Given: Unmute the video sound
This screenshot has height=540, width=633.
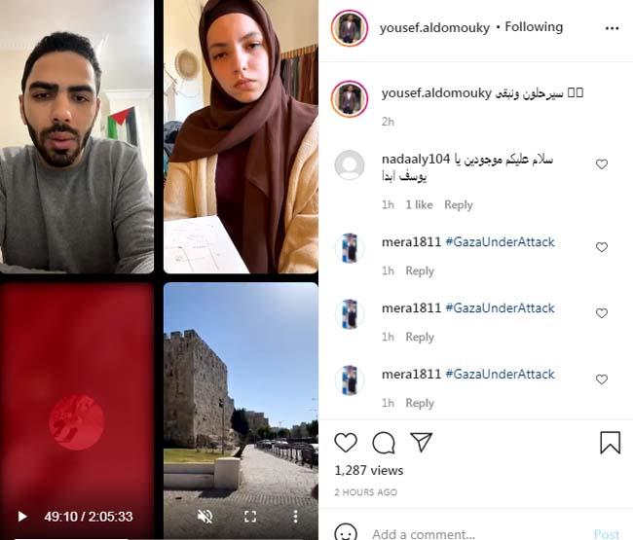Looking at the screenshot, I should (x=205, y=517).
